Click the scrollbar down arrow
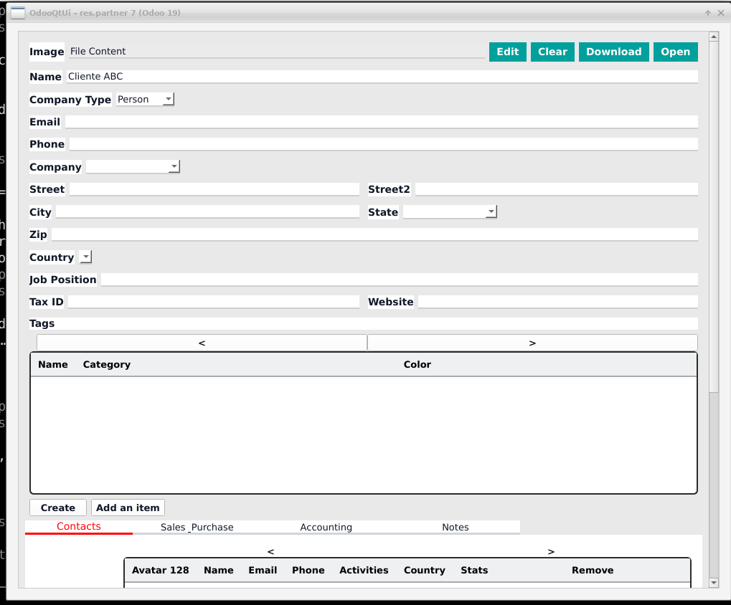 coord(713,583)
